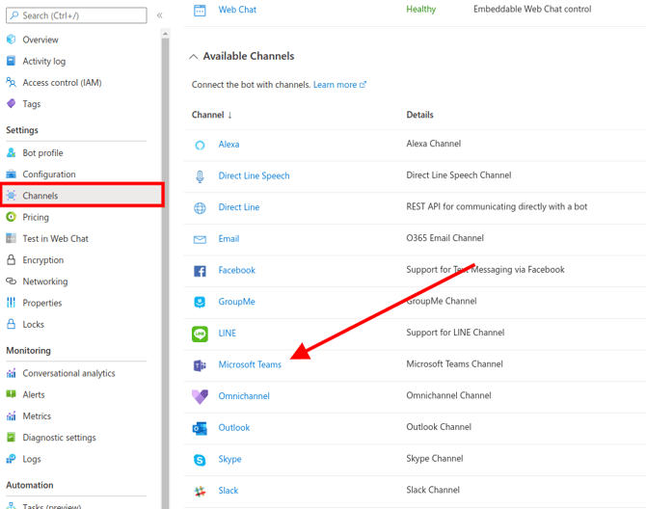Sort by the Channel column header
The height and width of the screenshot is (509, 646).
[211, 115]
